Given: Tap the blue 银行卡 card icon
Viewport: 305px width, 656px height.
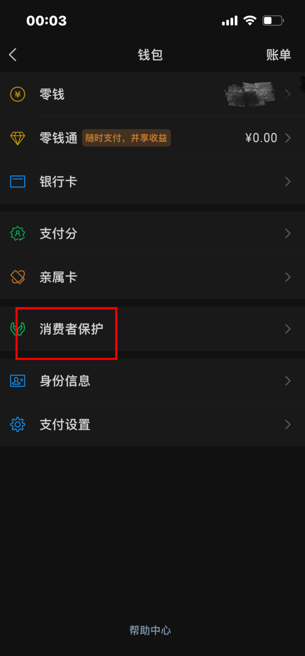Looking at the screenshot, I should click(x=17, y=182).
